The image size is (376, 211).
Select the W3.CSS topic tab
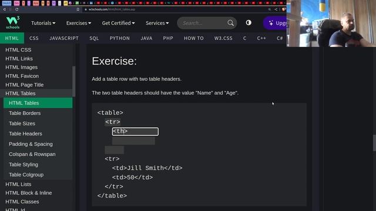click(223, 38)
